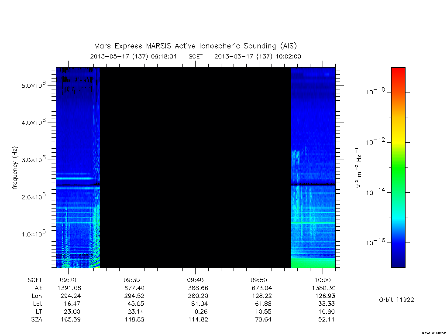This screenshot has width=447, height=335.
Task: Select the altitude value 388.66
Action: coord(198,288)
